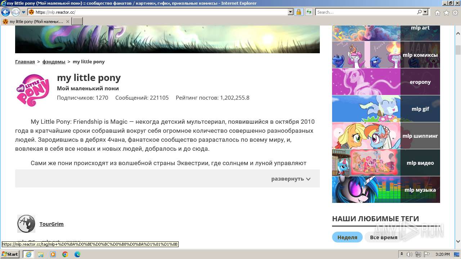Click the DJ pony thumbnail image
The width and height of the screenshot is (461, 259).
click(x=366, y=190)
